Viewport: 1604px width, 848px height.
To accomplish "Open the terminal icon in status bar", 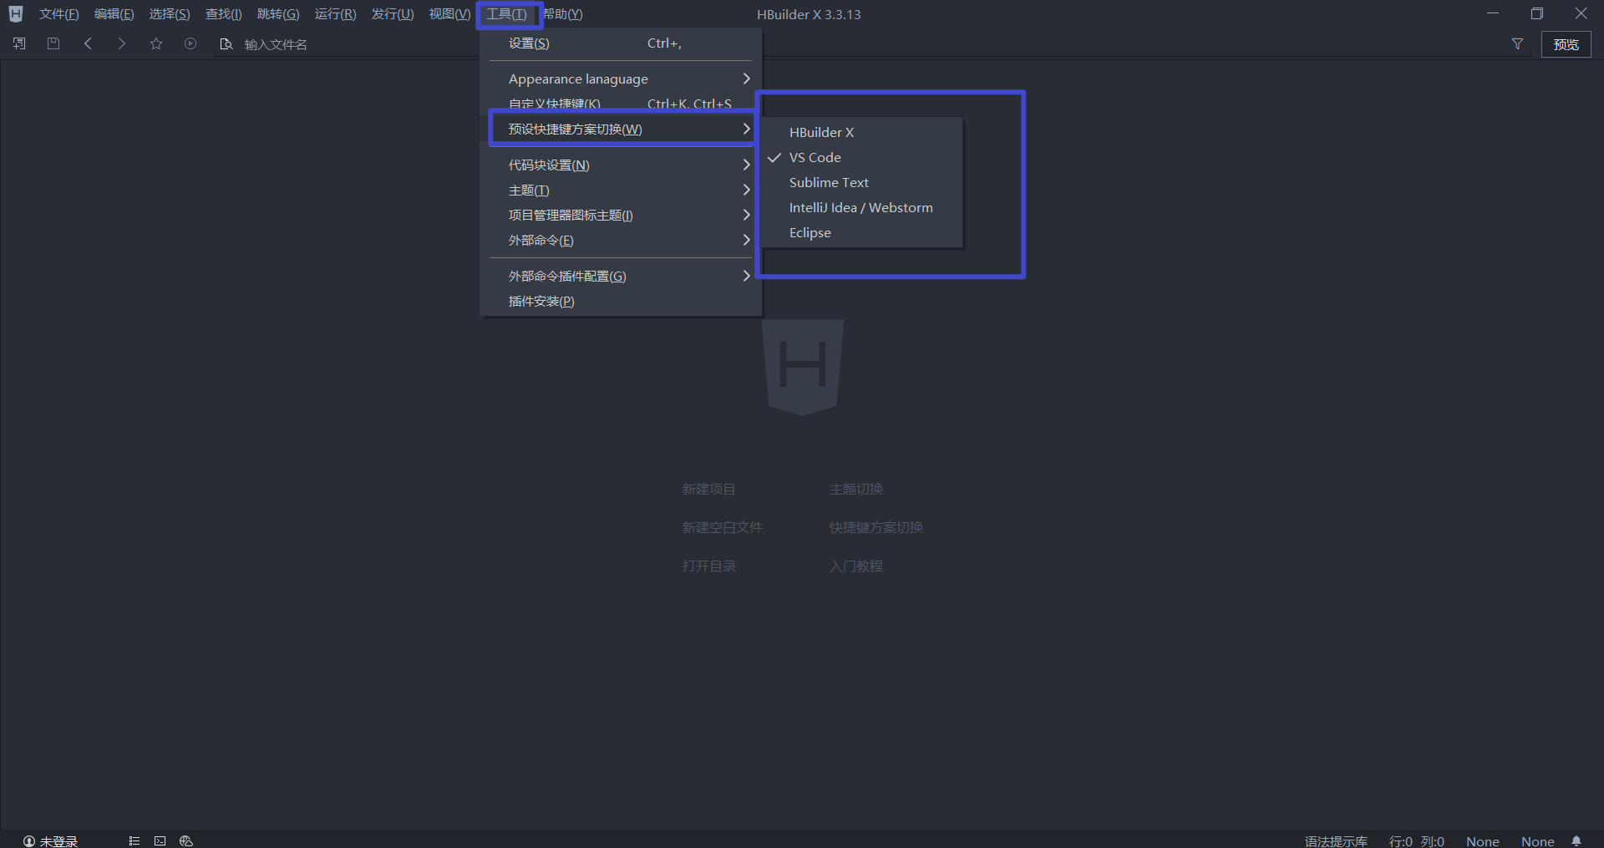I will point(160,841).
